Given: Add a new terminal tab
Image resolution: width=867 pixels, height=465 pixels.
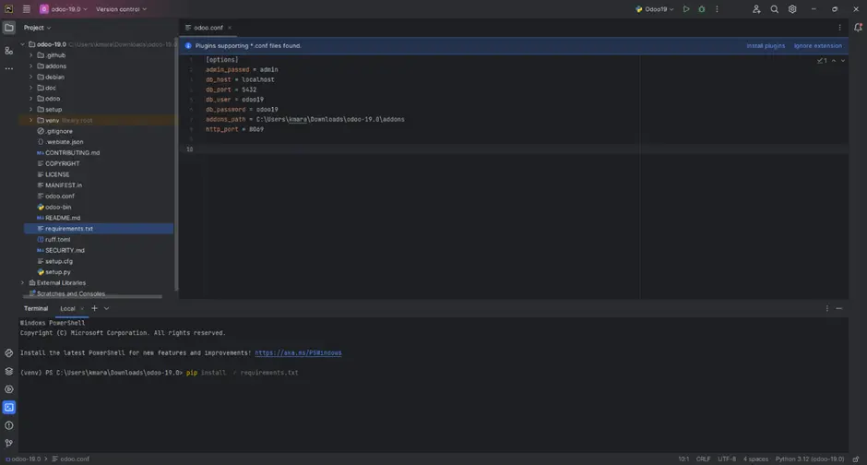Looking at the screenshot, I should (95, 308).
